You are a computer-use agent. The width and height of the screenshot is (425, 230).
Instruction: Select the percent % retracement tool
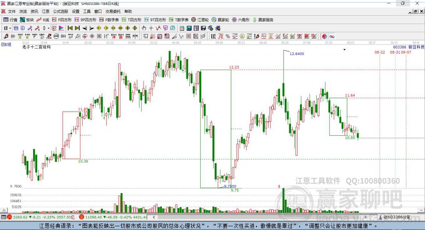[228, 36]
